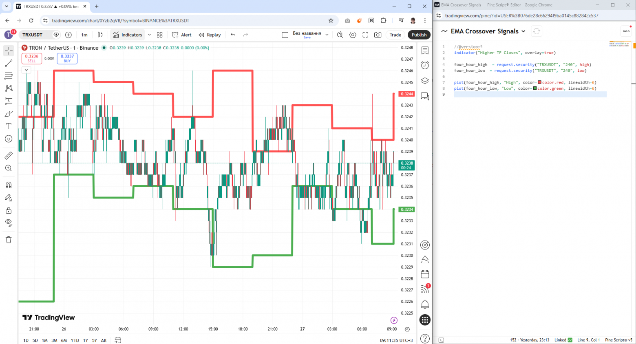The width and height of the screenshot is (636, 344).
Task: Open chart settings hexagon icon in top toolbar
Action: click(x=353, y=35)
